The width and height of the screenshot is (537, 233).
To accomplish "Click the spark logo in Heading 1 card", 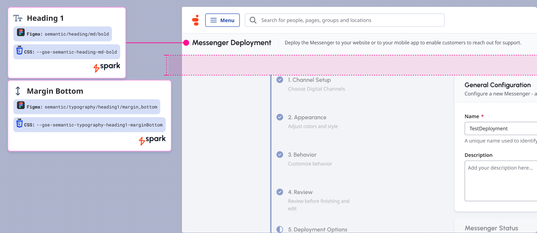I will [107, 67].
